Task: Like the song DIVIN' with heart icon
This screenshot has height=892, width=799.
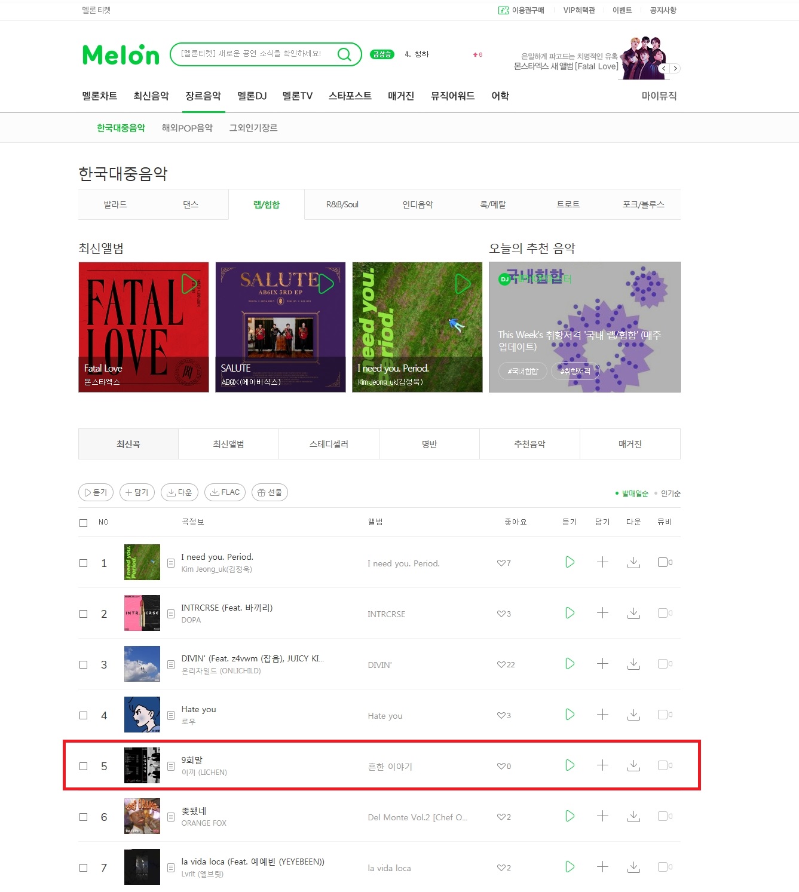Action: click(501, 664)
